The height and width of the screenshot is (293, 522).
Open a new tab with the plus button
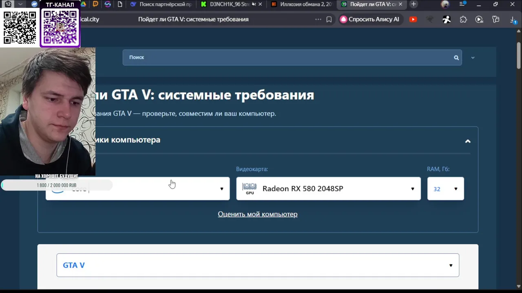point(414,4)
